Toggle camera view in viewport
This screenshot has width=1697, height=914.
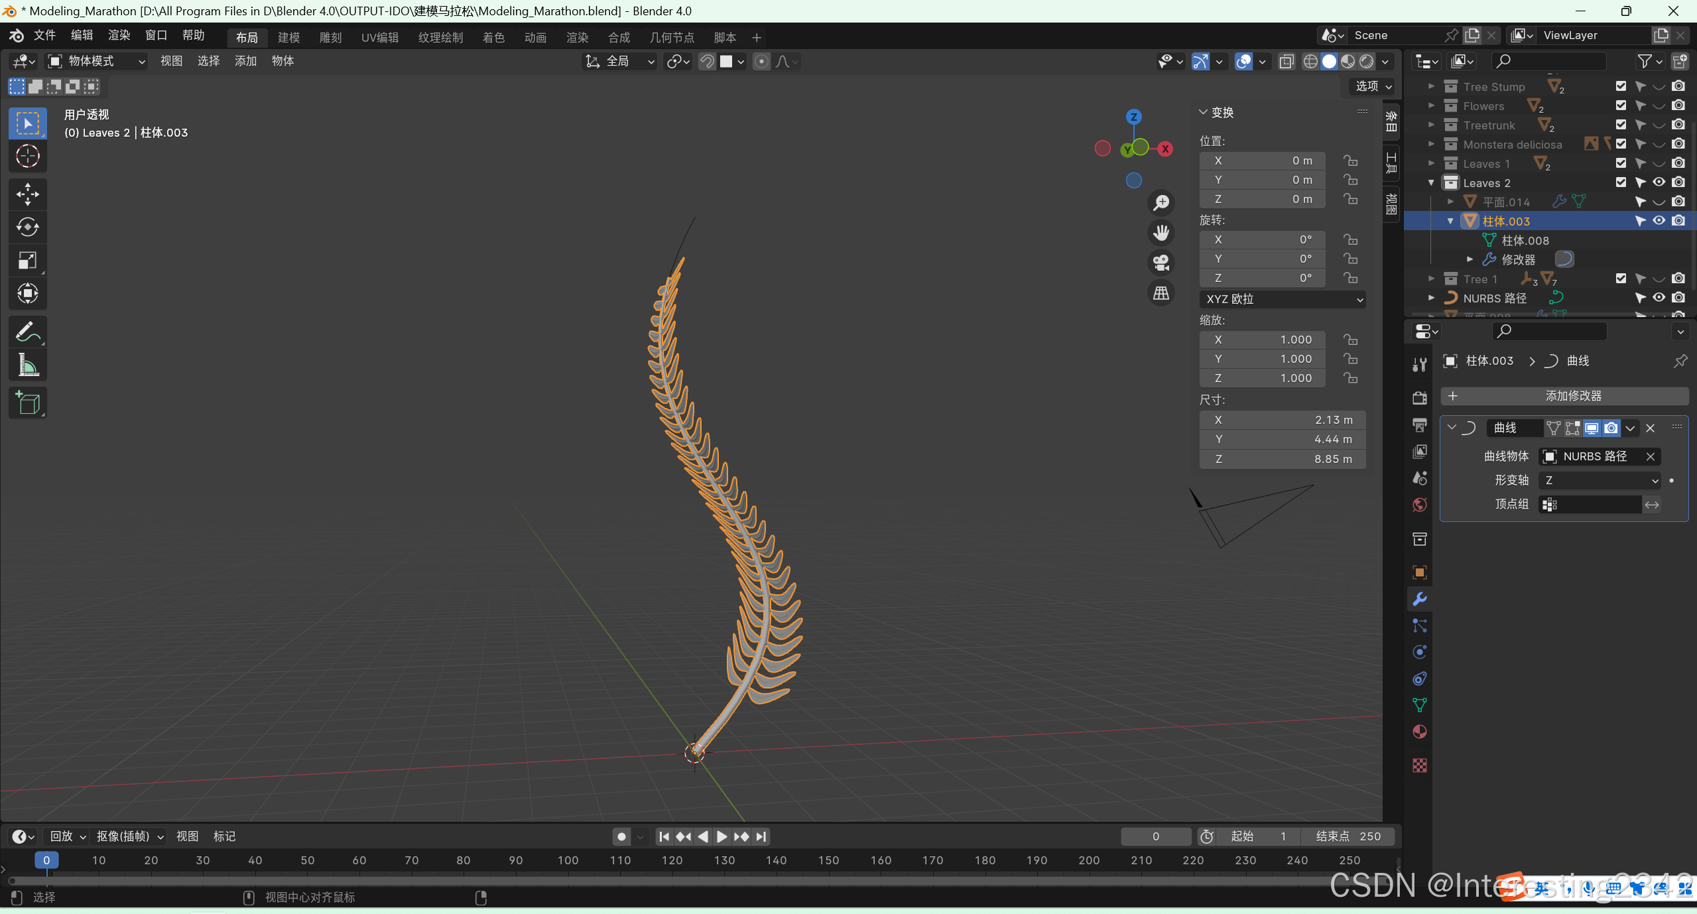(1161, 263)
